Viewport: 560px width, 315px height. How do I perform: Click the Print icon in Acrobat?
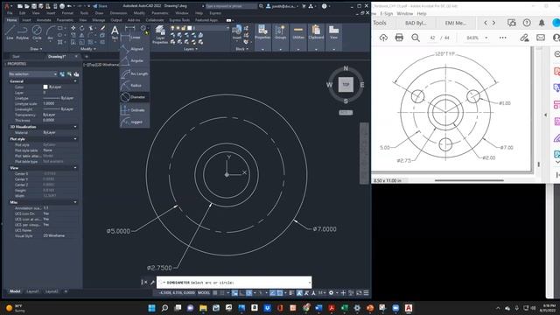click(399, 38)
